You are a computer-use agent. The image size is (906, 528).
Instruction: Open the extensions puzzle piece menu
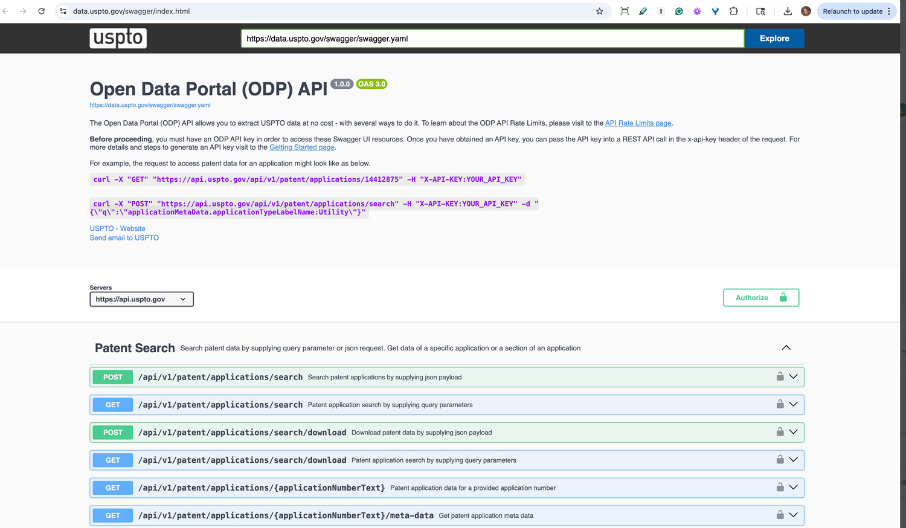pyautogui.click(x=733, y=11)
